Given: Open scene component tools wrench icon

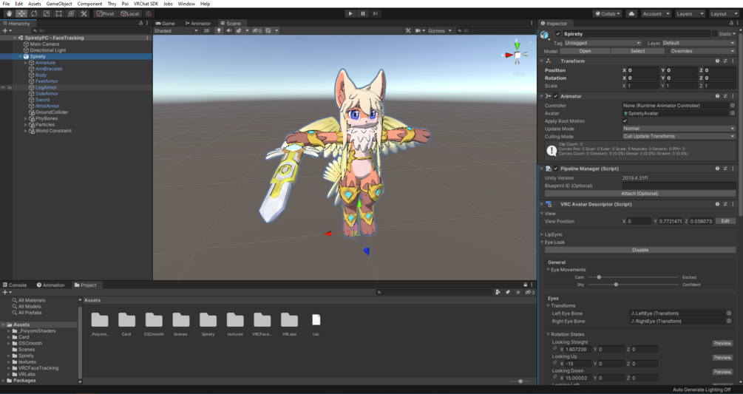Looking at the screenshot, I should [407, 31].
